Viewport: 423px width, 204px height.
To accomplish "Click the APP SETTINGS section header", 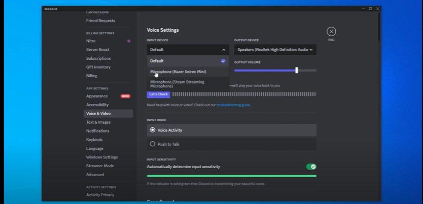I will [x=97, y=89].
